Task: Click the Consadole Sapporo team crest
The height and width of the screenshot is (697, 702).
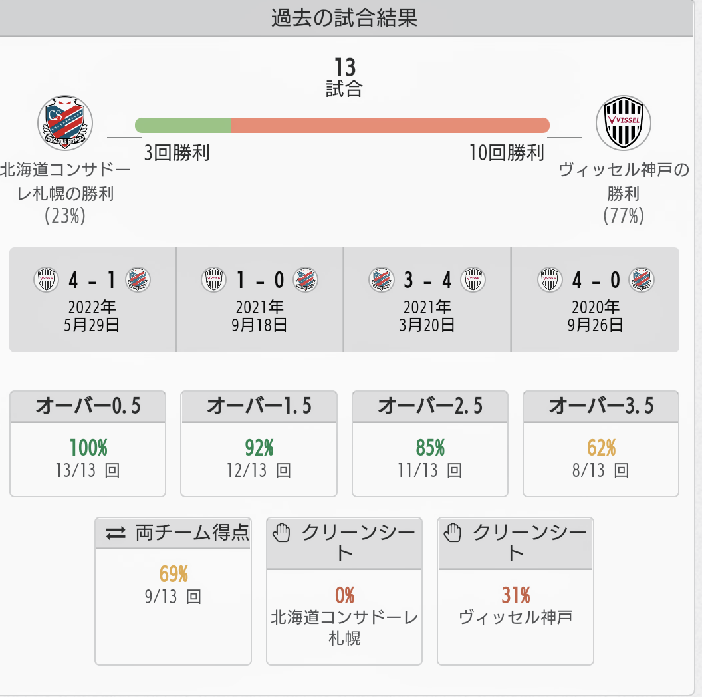Action: tap(64, 123)
